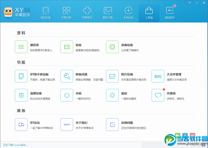Open the 照片压缩 picture icon

(112, 76)
